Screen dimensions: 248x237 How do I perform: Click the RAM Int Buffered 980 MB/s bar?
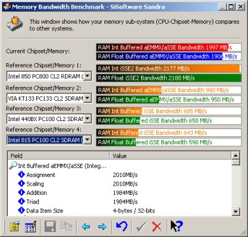[x=169, y=90]
